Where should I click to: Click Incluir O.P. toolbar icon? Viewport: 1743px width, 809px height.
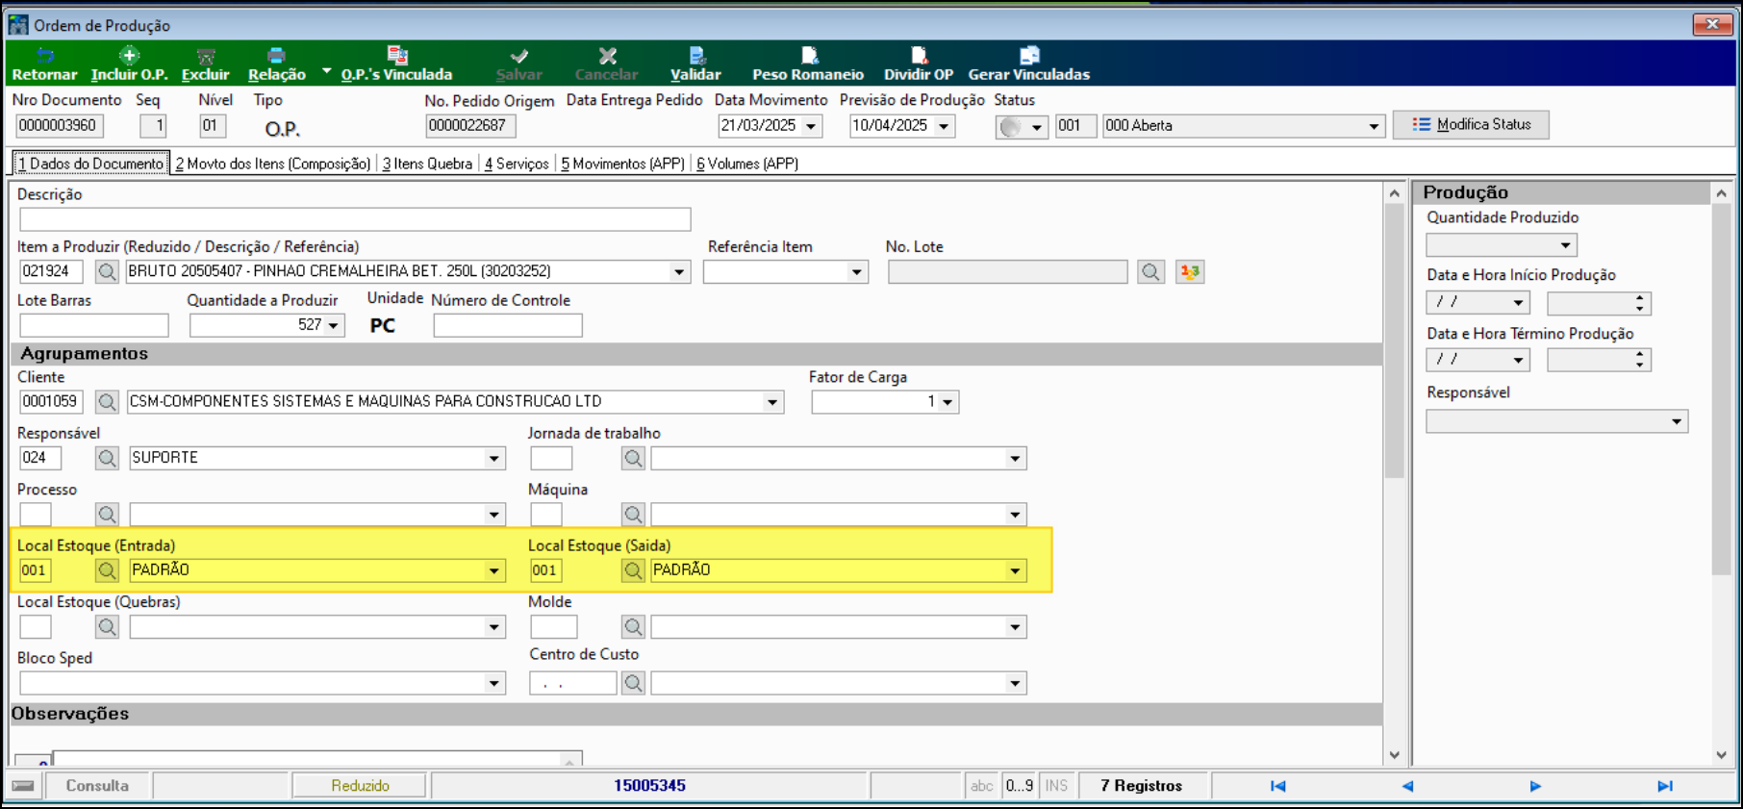coord(129,56)
